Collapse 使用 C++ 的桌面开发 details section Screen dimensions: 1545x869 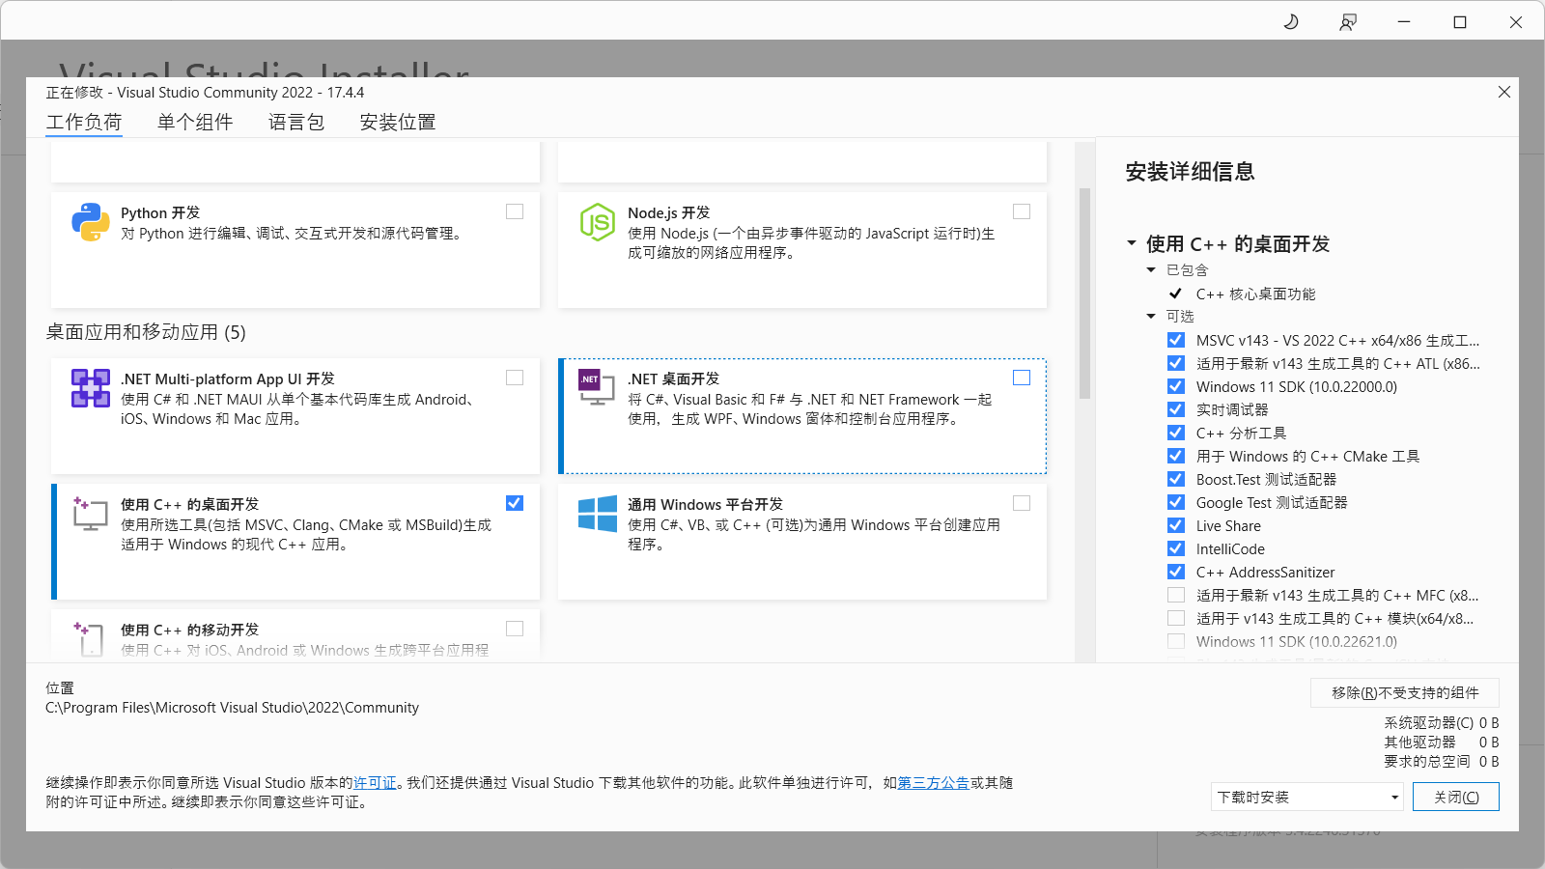point(1132,243)
